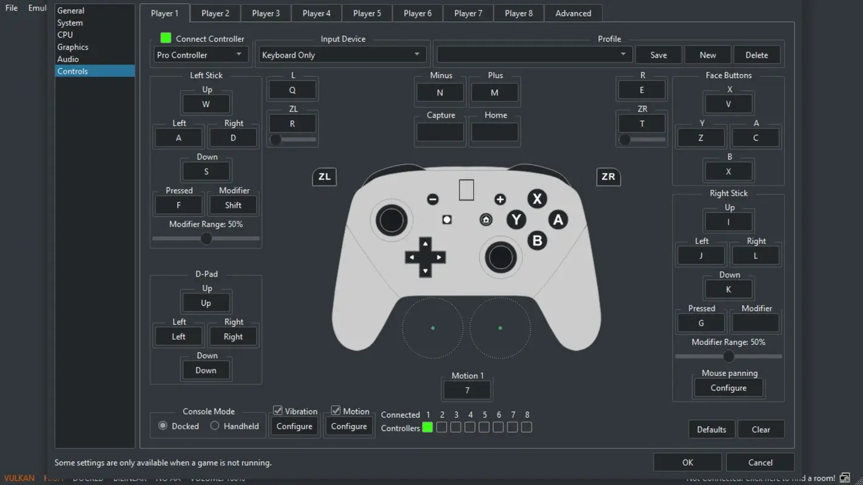863x485 pixels.
Task: Click the Defaults button
Action: pos(711,429)
